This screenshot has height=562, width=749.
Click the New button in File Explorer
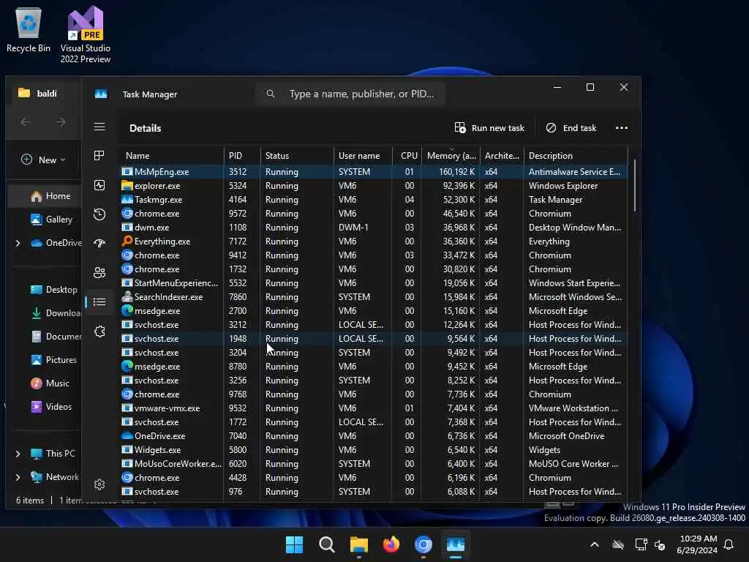pos(43,160)
